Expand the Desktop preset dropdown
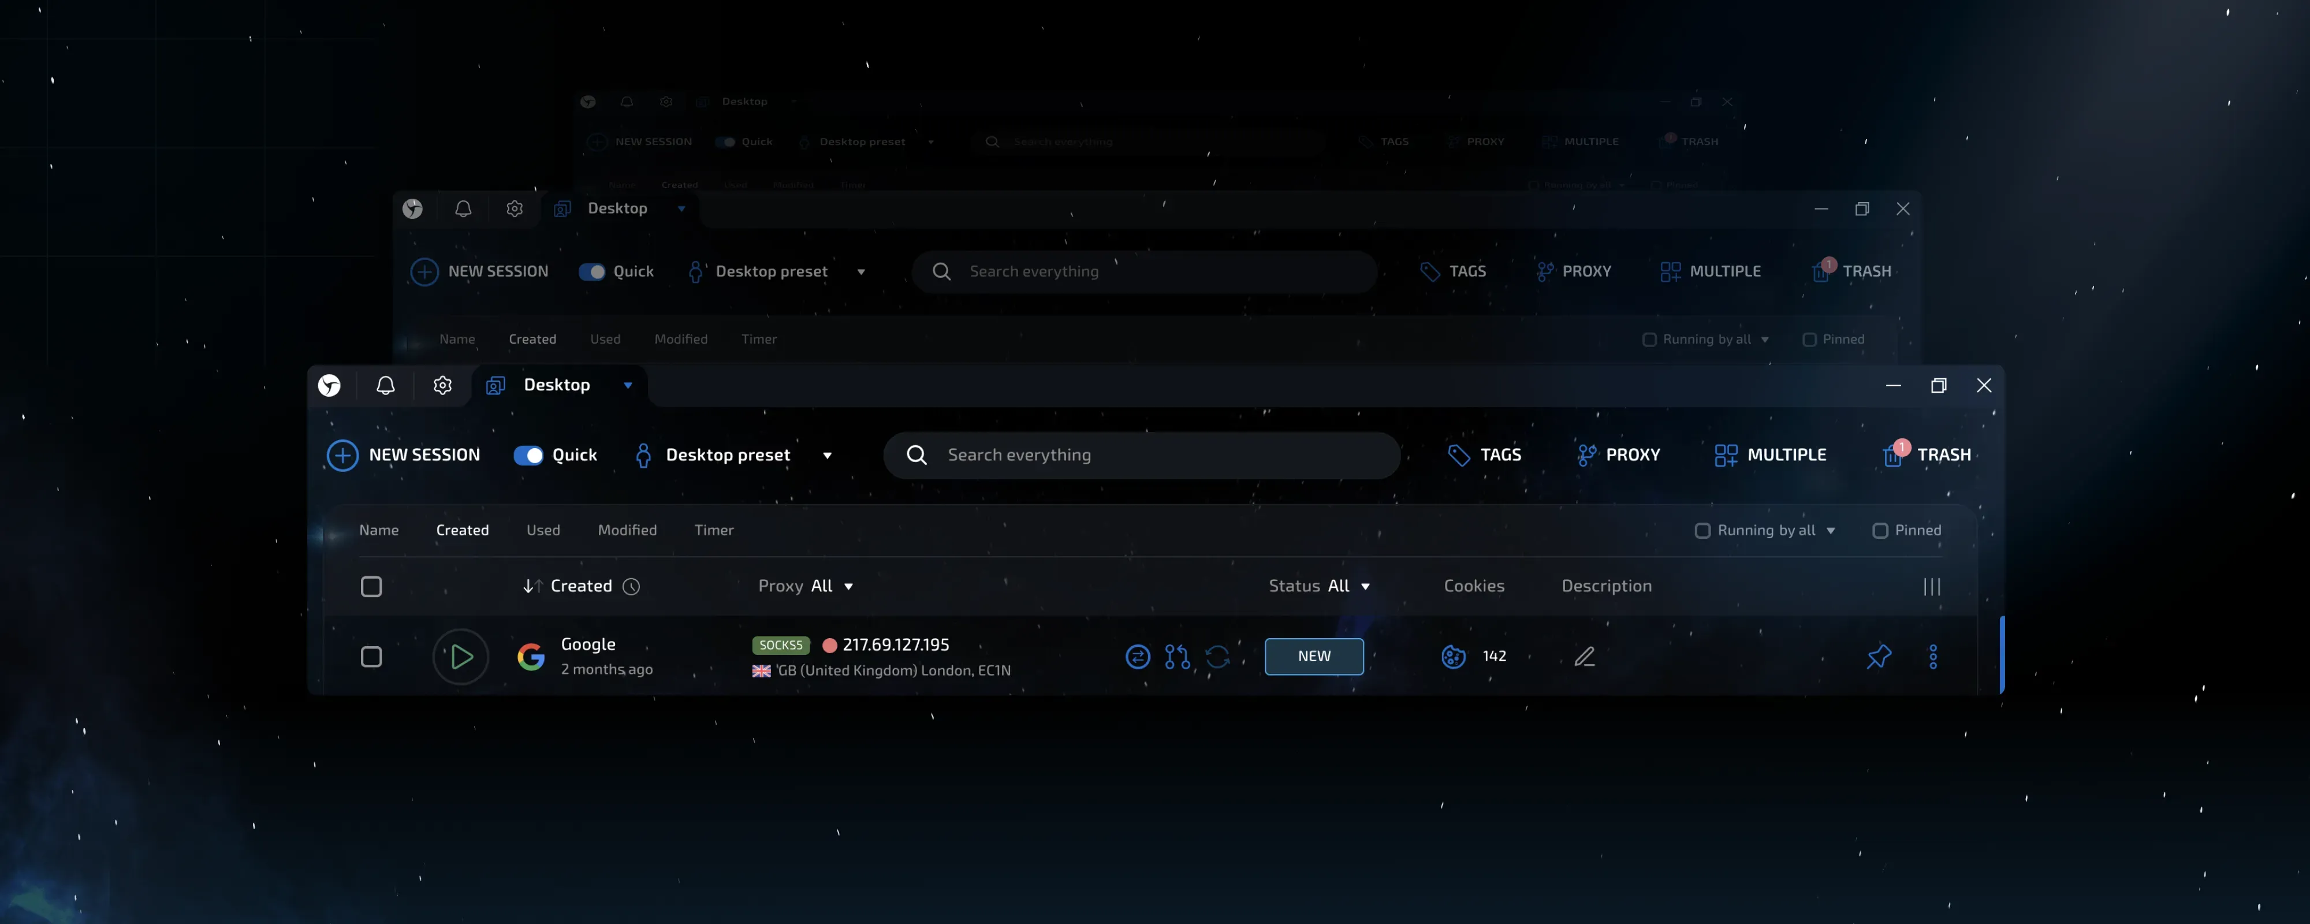The image size is (2310, 924). (827, 456)
